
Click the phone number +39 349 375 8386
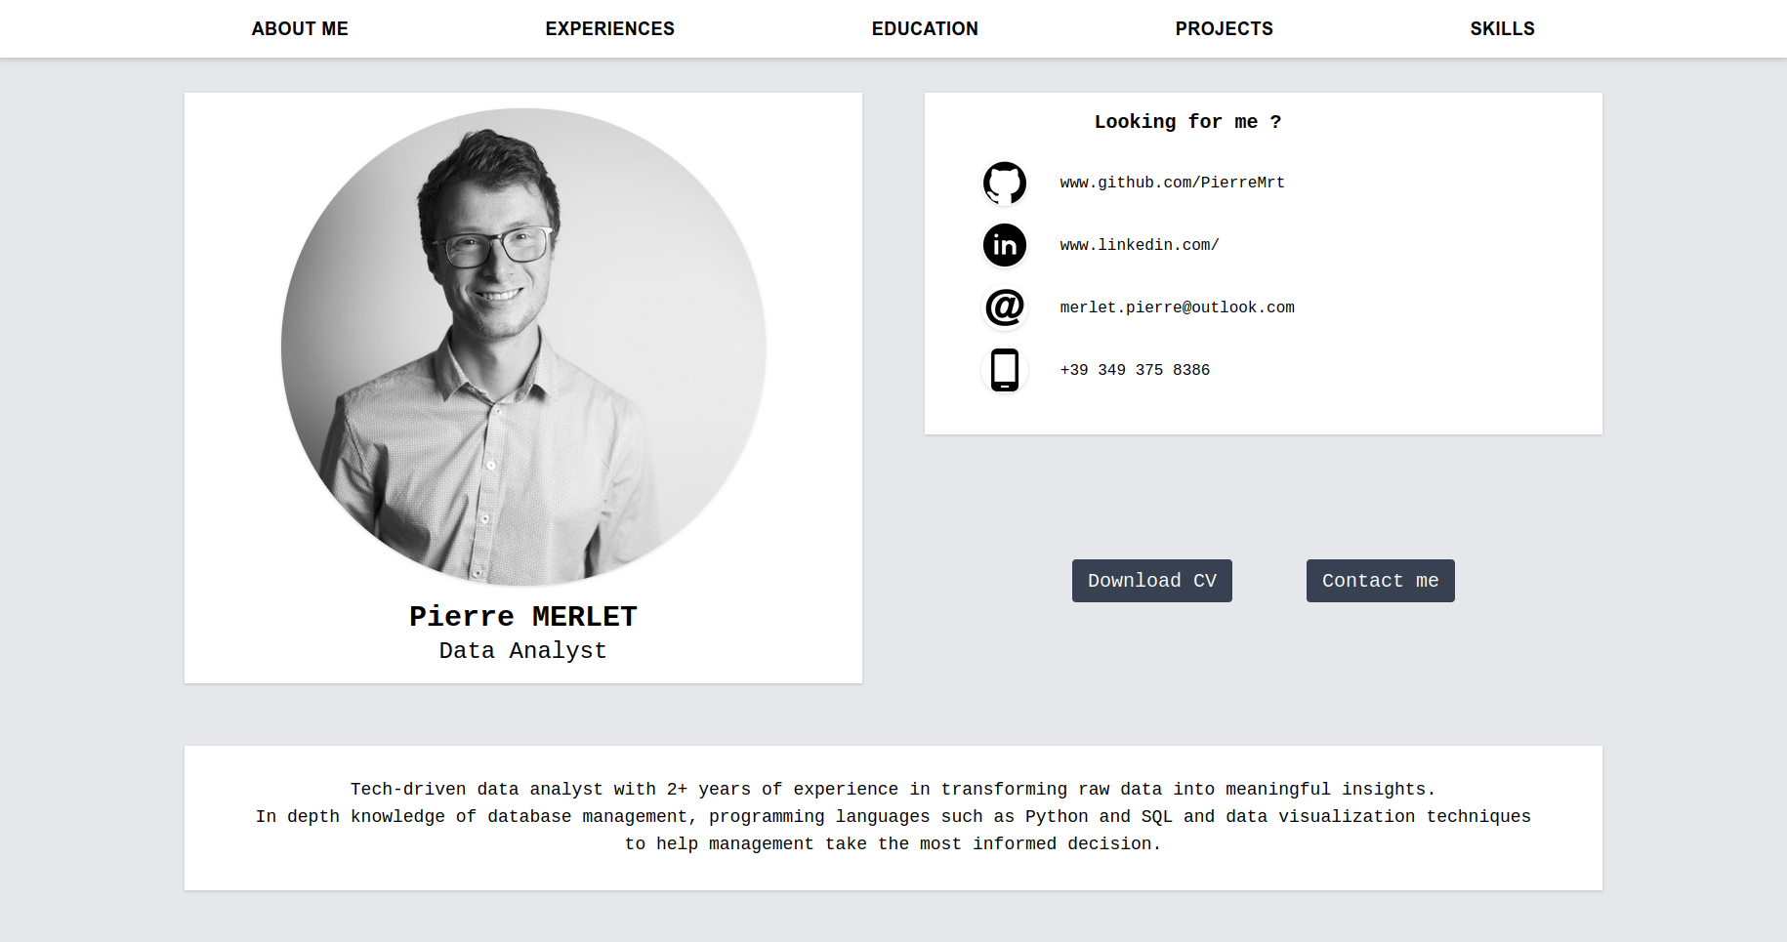1135,370
